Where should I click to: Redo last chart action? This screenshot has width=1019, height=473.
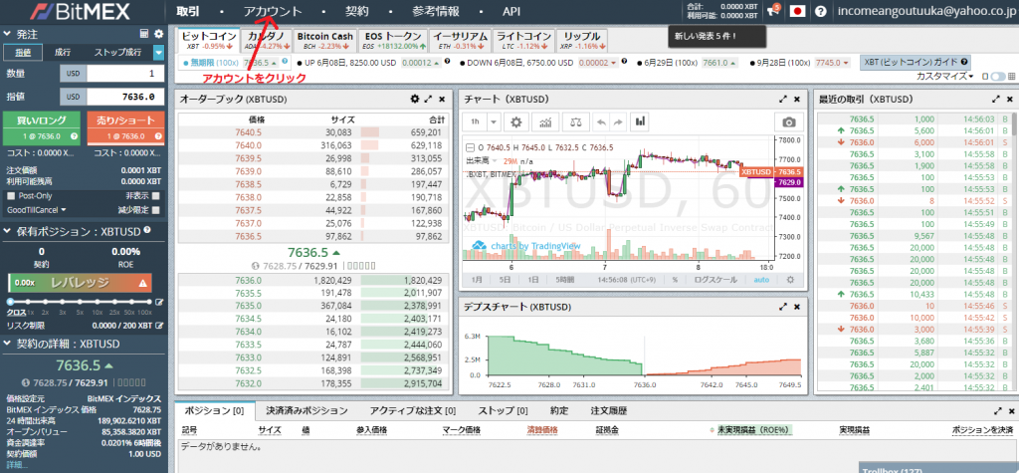[617, 121]
